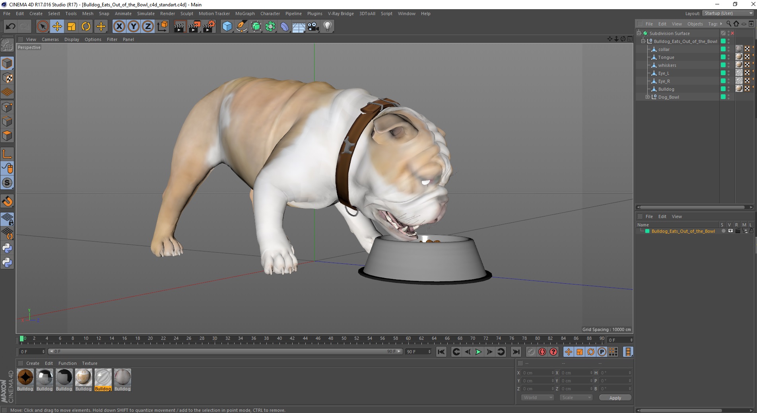Click the Undo arrow icon
Viewport: 757px width, 413px height.
(11, 27)
